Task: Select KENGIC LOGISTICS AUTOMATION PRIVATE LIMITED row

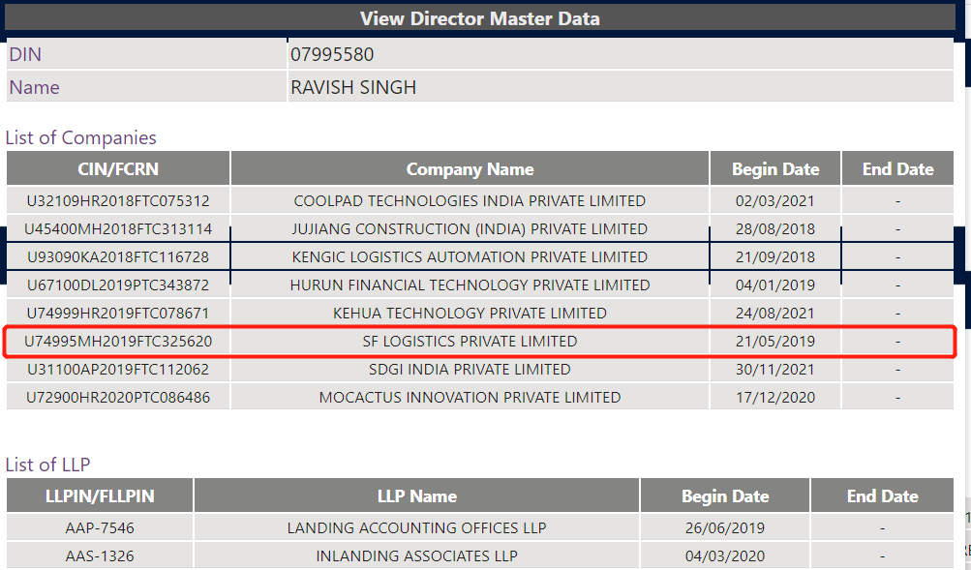Action: pyautogui.click(x=470, y=257)
